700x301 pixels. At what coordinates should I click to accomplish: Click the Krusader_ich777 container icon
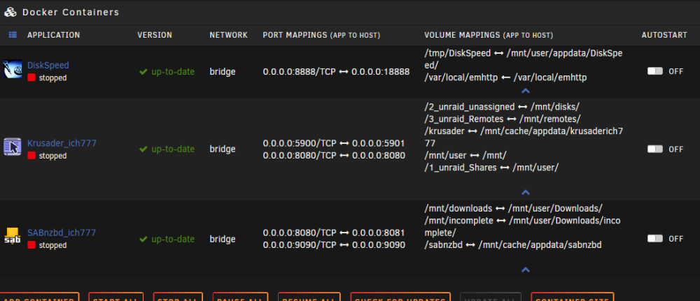coord(13,147)
